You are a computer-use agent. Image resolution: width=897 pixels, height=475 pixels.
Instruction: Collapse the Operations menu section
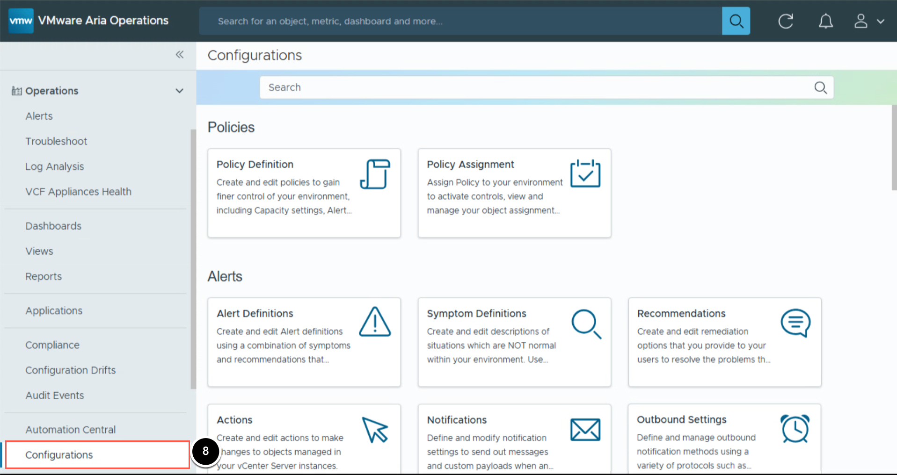tap(179, 91)
